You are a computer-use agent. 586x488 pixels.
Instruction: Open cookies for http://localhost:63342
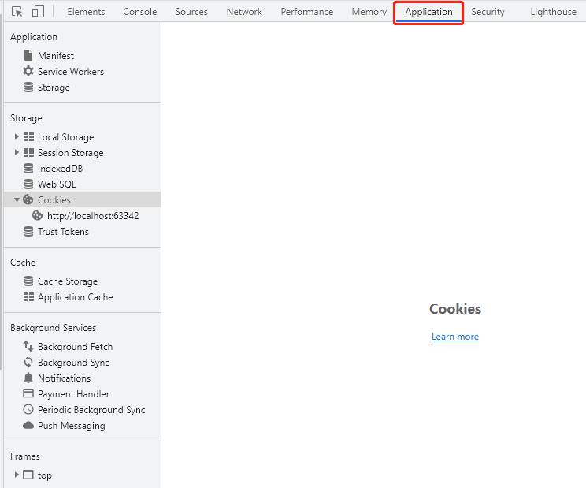click(93, 216)
